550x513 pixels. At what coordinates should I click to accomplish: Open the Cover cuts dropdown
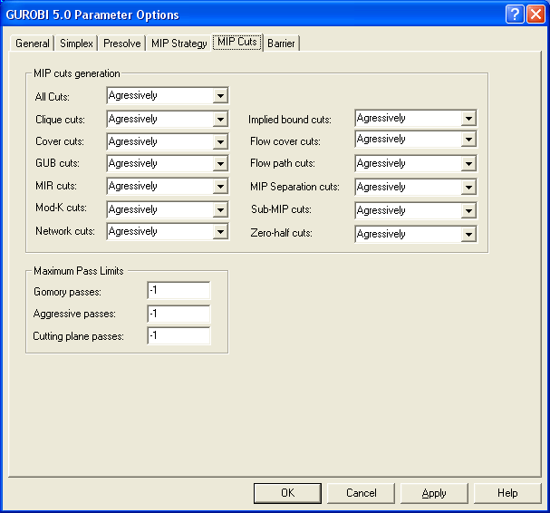tap(168, 141)
